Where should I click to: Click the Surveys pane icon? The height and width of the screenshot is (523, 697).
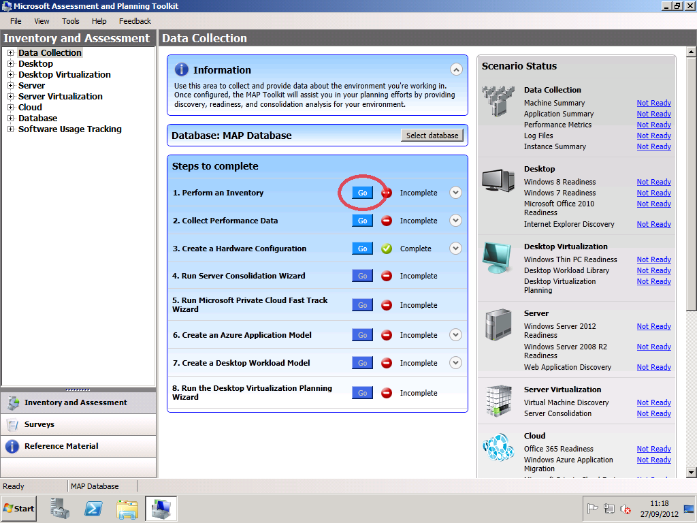tap(13, 425)
